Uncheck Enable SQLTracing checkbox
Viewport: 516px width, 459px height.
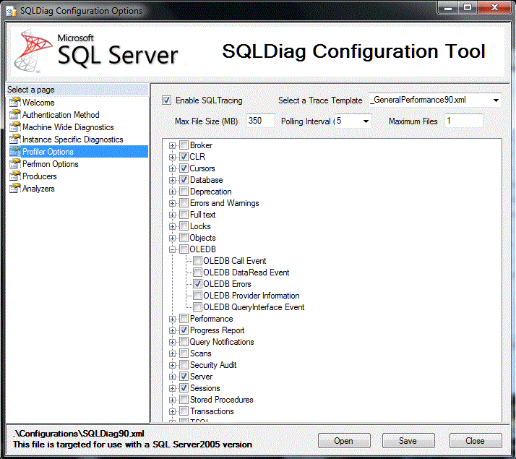pyautogui.click(x=166, y=100)
